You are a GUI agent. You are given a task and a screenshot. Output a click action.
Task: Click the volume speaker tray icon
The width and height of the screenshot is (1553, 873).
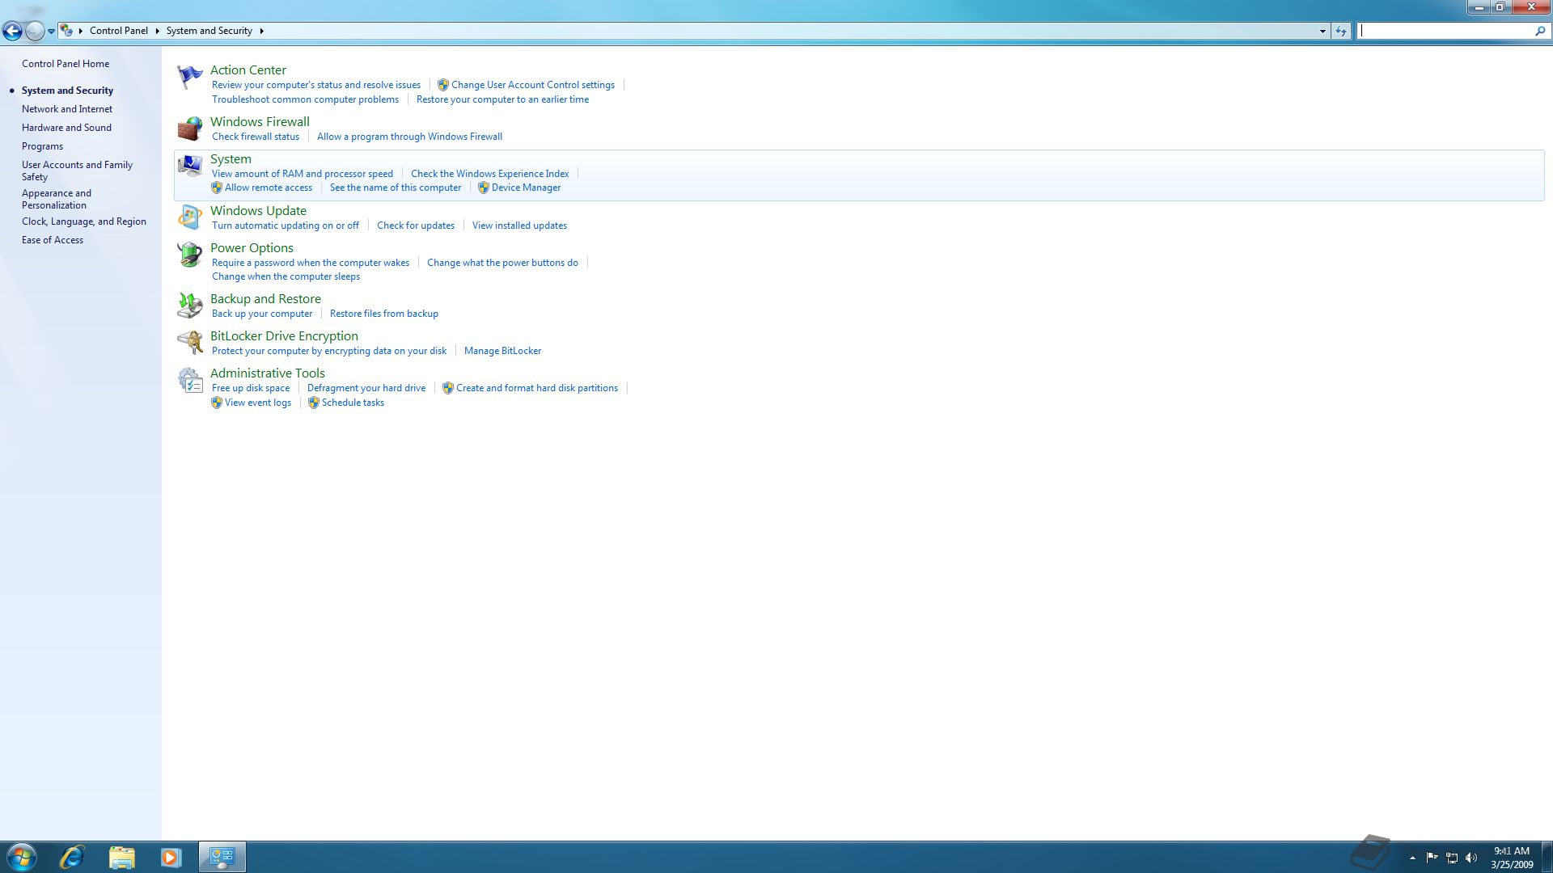click(x=1471, y=858)
